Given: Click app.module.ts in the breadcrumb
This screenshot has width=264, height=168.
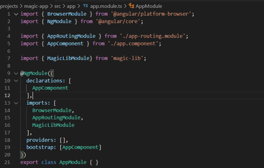Looking at the screenshot, I should coord(106,6).
